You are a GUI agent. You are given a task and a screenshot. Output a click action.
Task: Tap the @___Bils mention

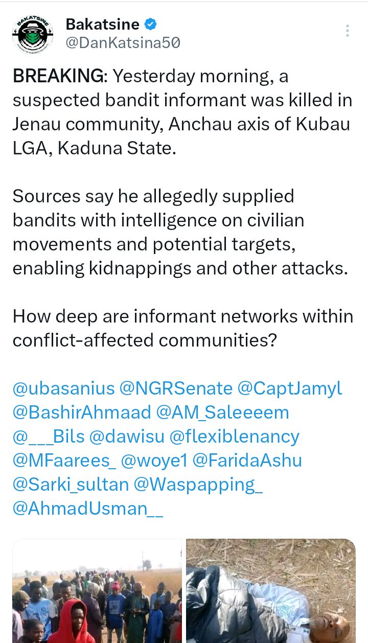(x=48, y=437)
